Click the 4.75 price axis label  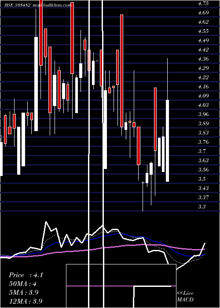(203, 4)
